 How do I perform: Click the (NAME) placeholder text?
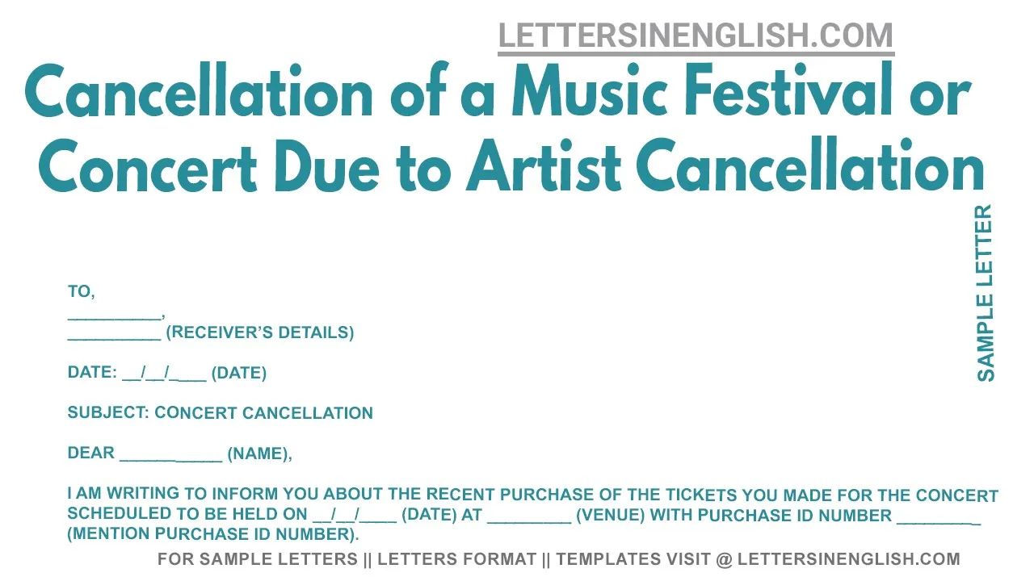[259, 454]
